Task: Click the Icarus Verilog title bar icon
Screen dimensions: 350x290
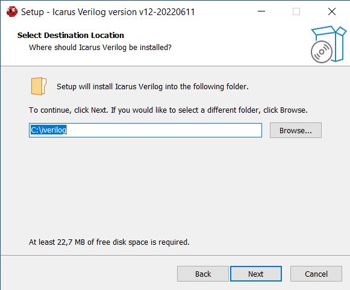Action: pos(12,11)
